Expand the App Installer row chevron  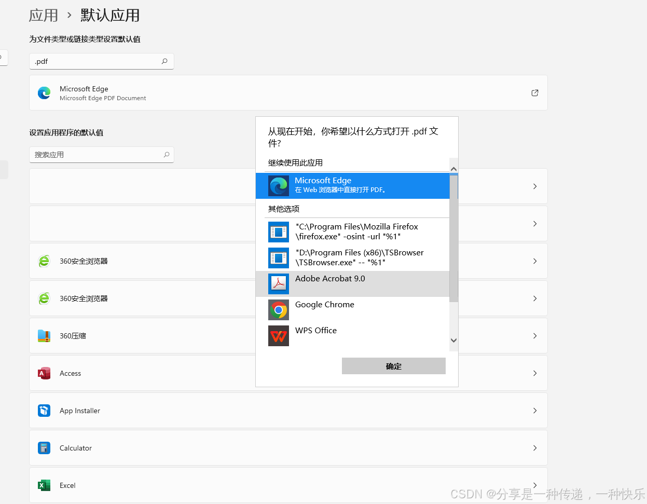(535, 411)
